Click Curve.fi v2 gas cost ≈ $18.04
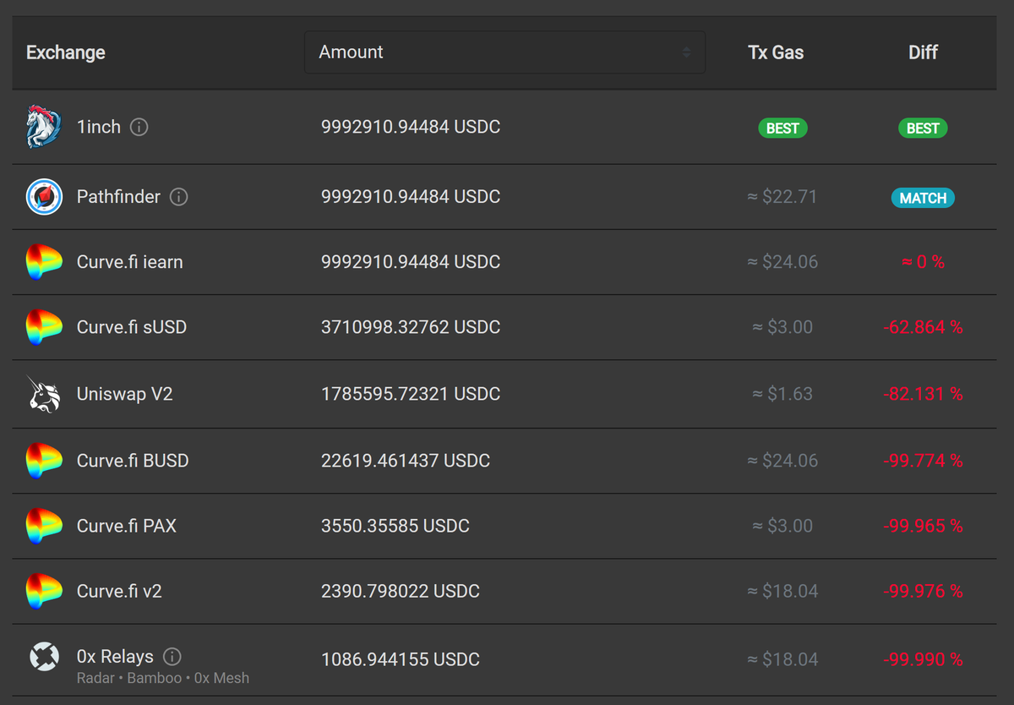 (782, 591)
